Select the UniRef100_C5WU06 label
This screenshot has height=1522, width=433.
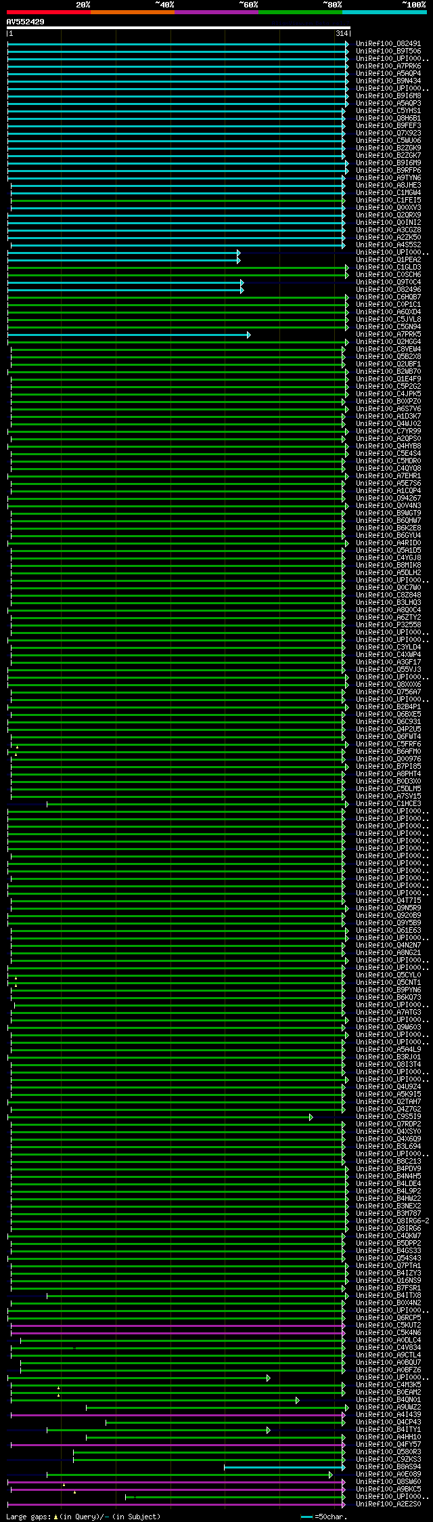[x=388, y=141]
